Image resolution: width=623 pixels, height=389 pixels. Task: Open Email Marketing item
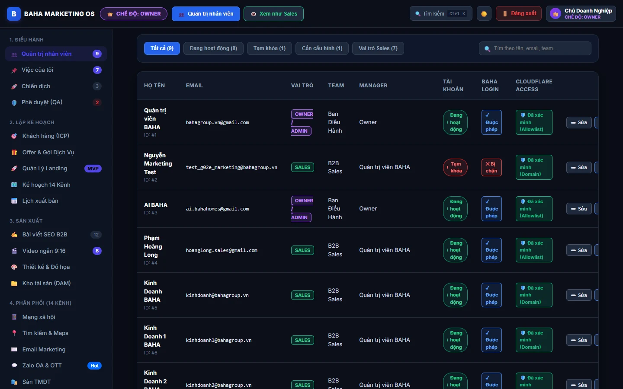[x=56, y=349]
